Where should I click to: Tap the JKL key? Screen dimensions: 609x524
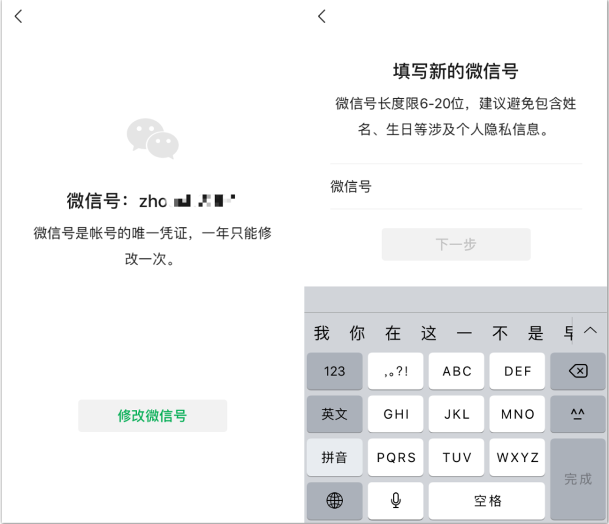pos(456,414)
